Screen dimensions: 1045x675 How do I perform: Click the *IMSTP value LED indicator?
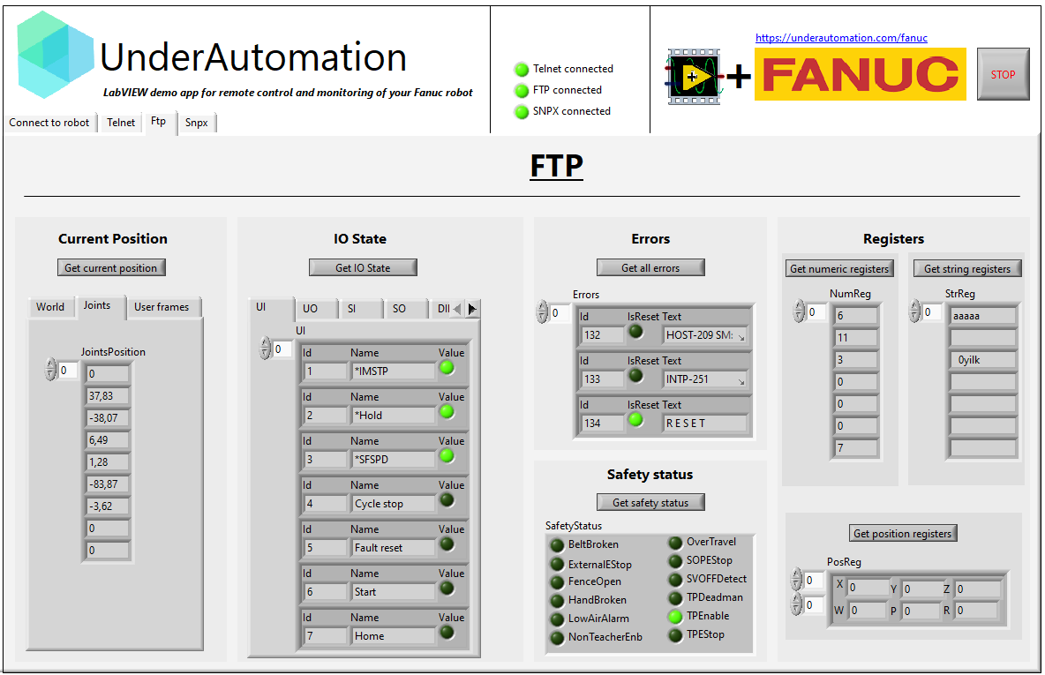[447, 368]
